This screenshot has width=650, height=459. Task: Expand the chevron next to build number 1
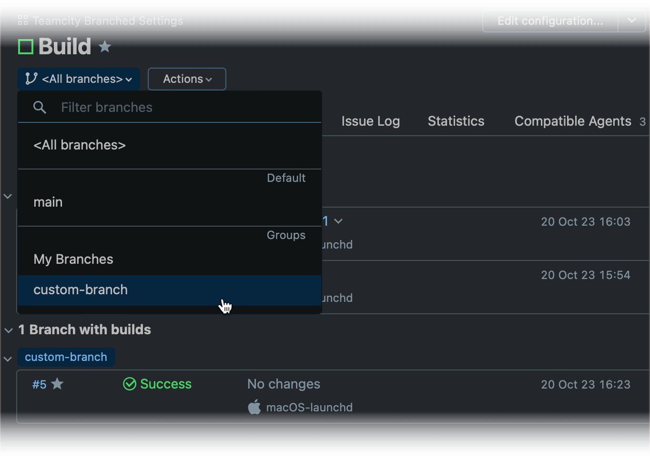[338, 221]
